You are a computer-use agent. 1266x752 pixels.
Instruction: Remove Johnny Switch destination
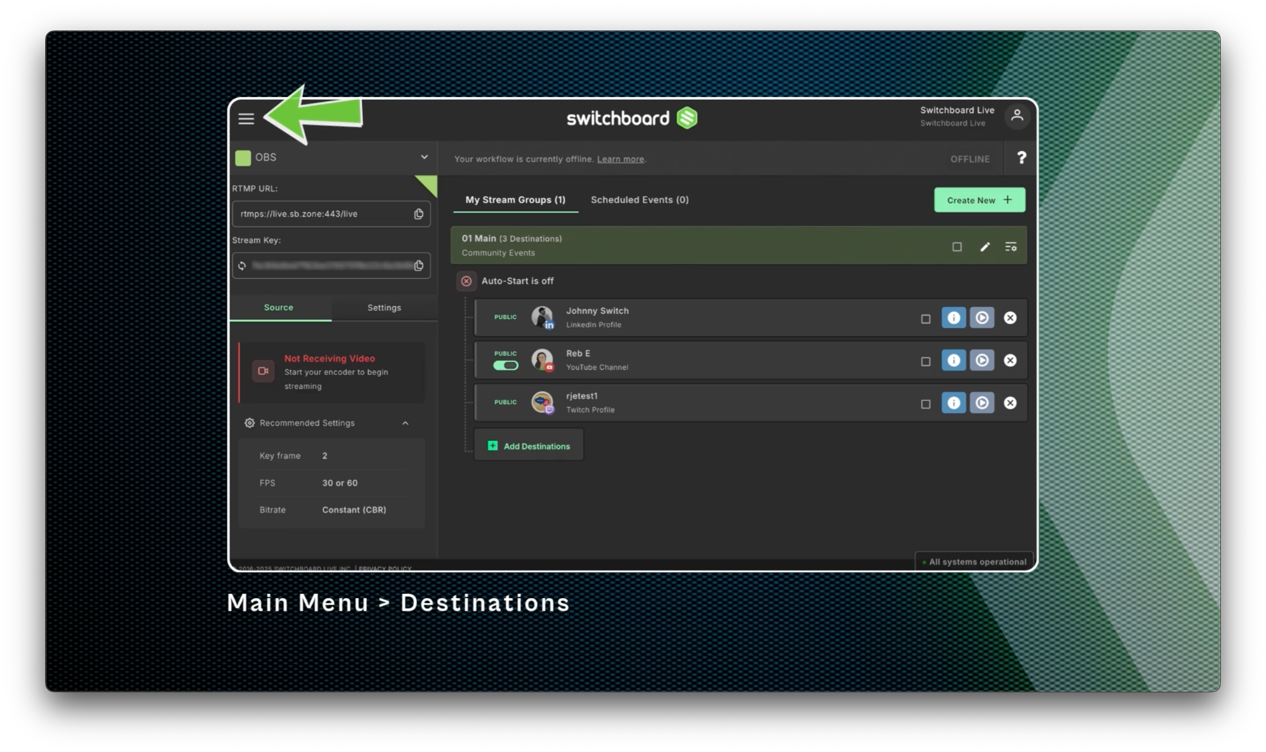1010,318
